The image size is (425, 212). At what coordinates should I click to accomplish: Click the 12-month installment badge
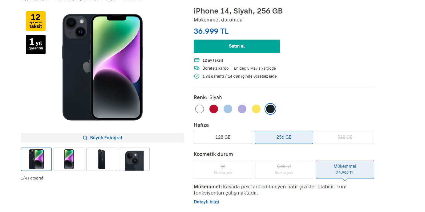point(36,21)
